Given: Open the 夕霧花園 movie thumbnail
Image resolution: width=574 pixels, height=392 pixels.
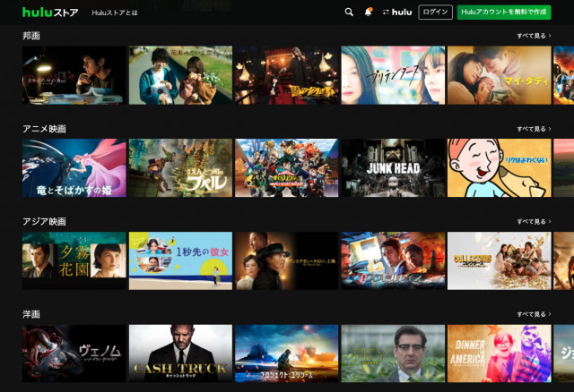Looking at the screenshot, I should tap(74, 260).
